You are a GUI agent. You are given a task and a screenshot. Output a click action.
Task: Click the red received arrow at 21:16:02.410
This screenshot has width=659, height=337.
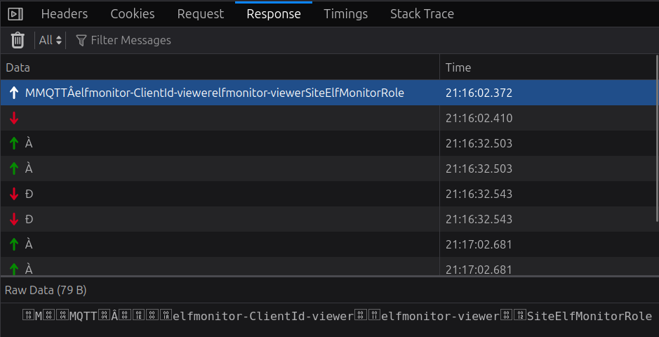[14, 118]
